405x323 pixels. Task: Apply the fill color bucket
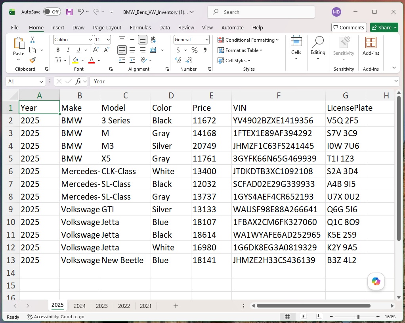[75, 60]
